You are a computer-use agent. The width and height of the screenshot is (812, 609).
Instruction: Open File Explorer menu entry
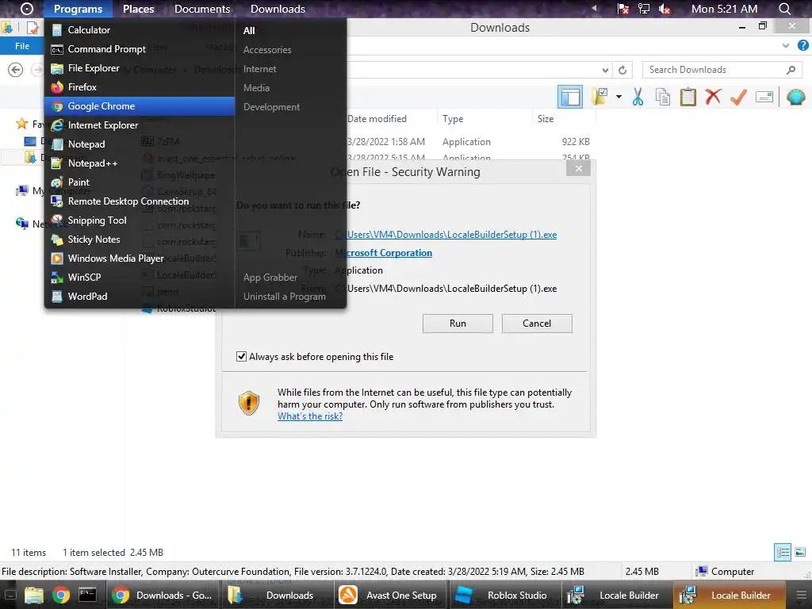coord(140,68)
